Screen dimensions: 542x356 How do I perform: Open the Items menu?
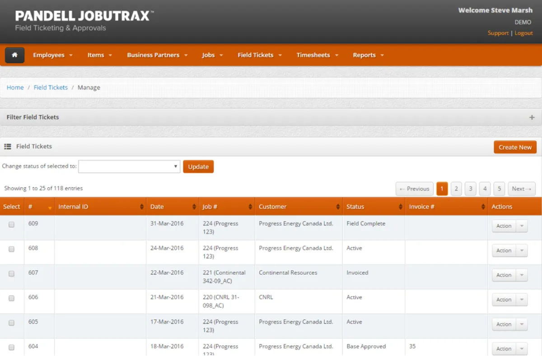pyautogui.click(x=99, y=55)
